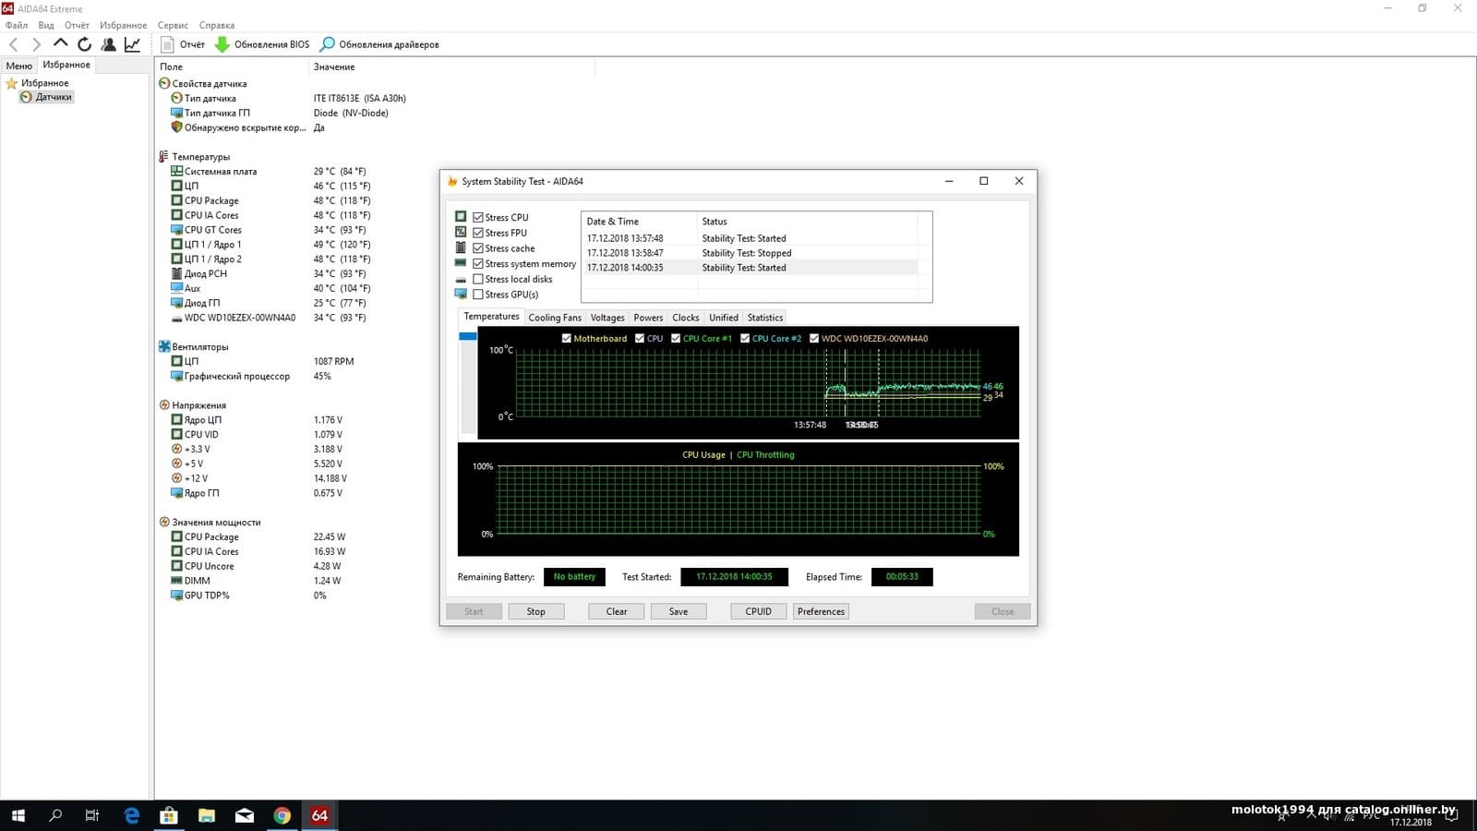Click the Системная плата motherboard icon
The width and height of the screenshot is (1477, 831).
coord(176,172)
